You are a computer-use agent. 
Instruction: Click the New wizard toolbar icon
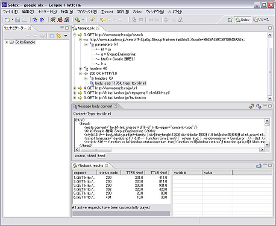click(7, 20)
